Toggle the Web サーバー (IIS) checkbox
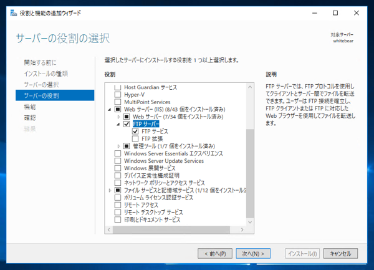The height and width of the screenshot is (270, 374). coord(118,110)
